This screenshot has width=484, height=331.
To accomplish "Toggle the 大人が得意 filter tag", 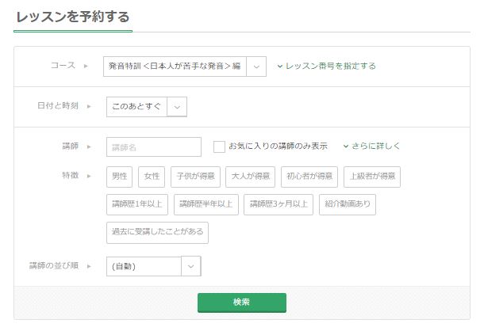I will point(251,177).
